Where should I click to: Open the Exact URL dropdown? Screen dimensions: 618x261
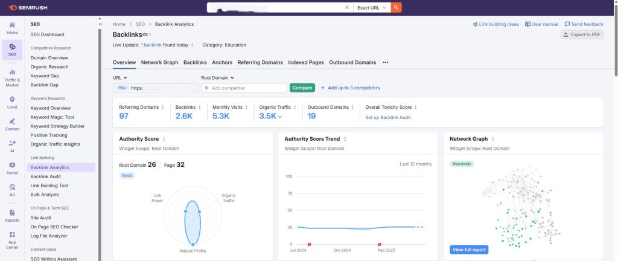pyautogui.click(x=371, y=7)
